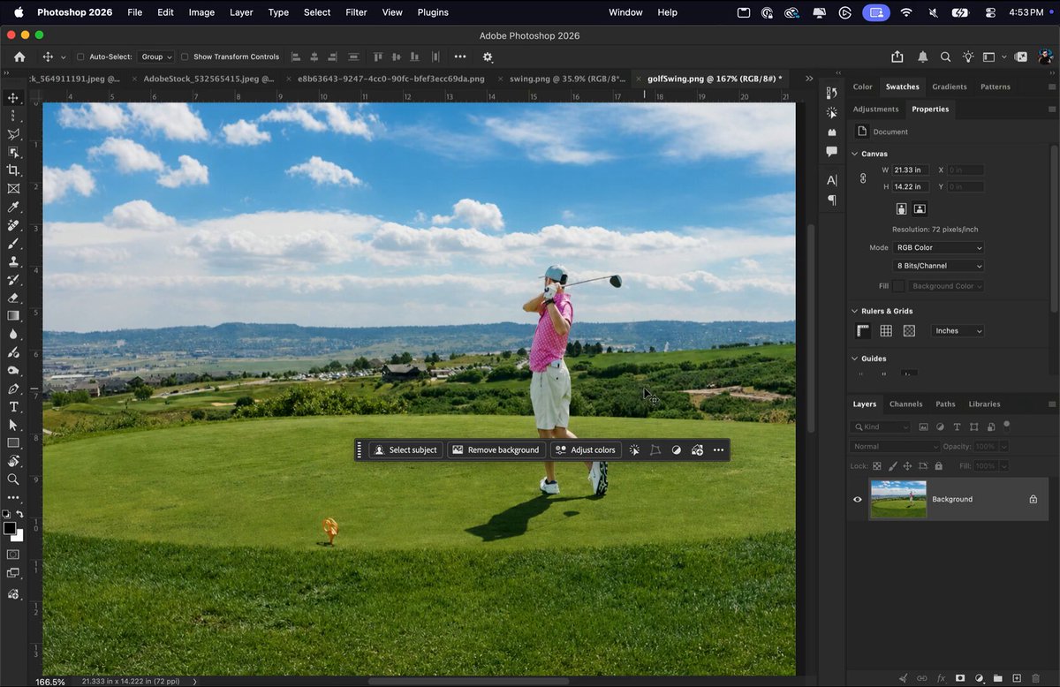Select the Eraser tool
Viewport: 1060px width, 687px height.
(13, 298)
